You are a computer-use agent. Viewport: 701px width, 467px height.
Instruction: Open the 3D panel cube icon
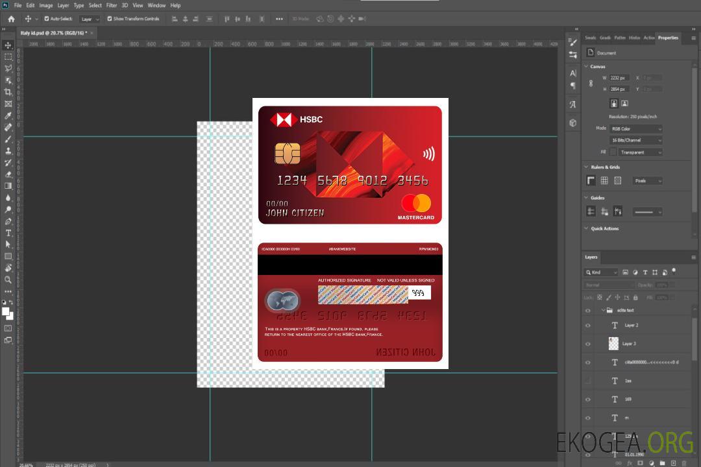572,123
